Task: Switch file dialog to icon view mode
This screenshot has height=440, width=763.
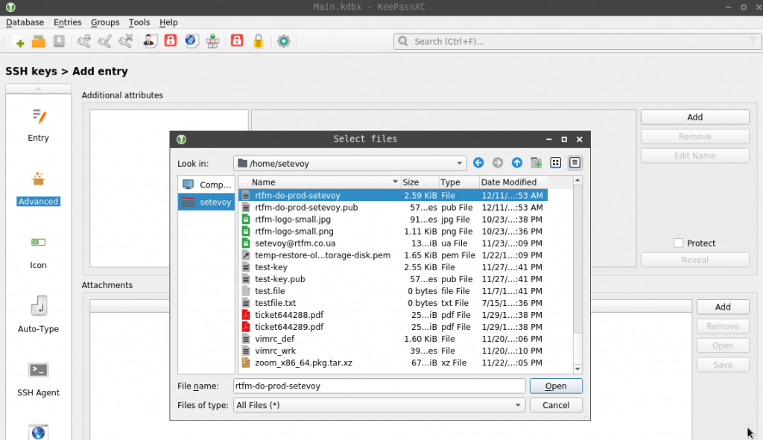Action: coord(554,162)
